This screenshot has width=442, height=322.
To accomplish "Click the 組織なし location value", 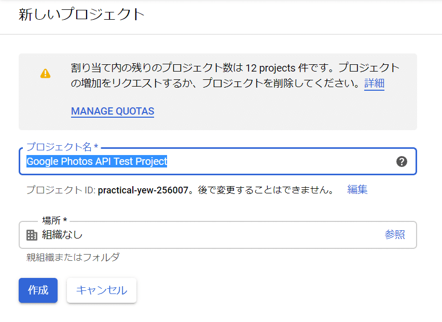I will [62, 235].
